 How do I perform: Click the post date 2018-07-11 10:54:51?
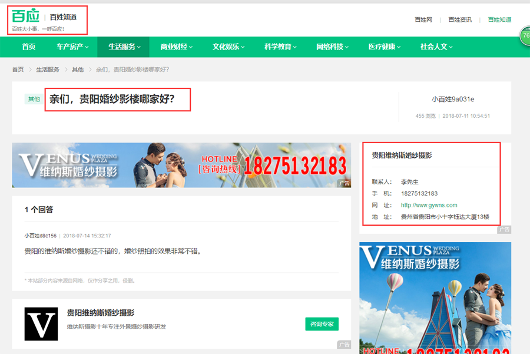point(466,116)
